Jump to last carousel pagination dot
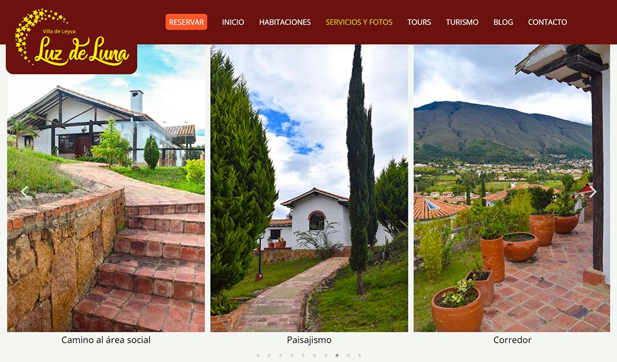This screenshot has width=617, height=362. click(x=360, y=355)
